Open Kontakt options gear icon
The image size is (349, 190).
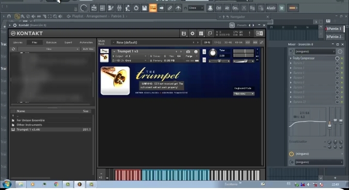[x=192, y=33]
